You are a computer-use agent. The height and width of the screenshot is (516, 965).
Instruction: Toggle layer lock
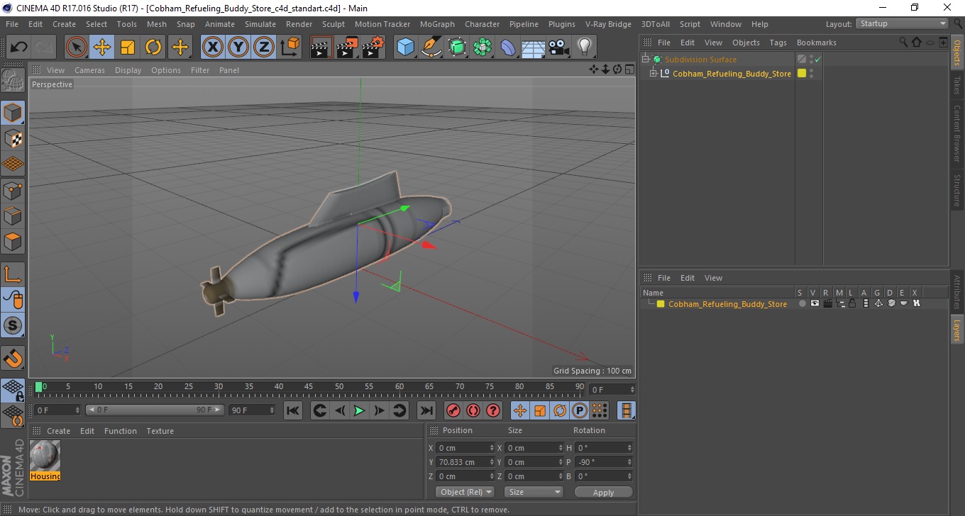click(852, 303)
